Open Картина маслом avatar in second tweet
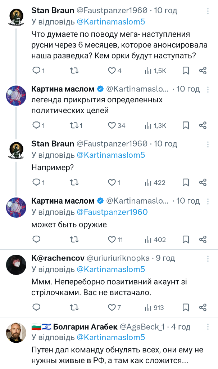Viewport: 218px width, 369px height. pyautogui.click(x=16, y=97)
